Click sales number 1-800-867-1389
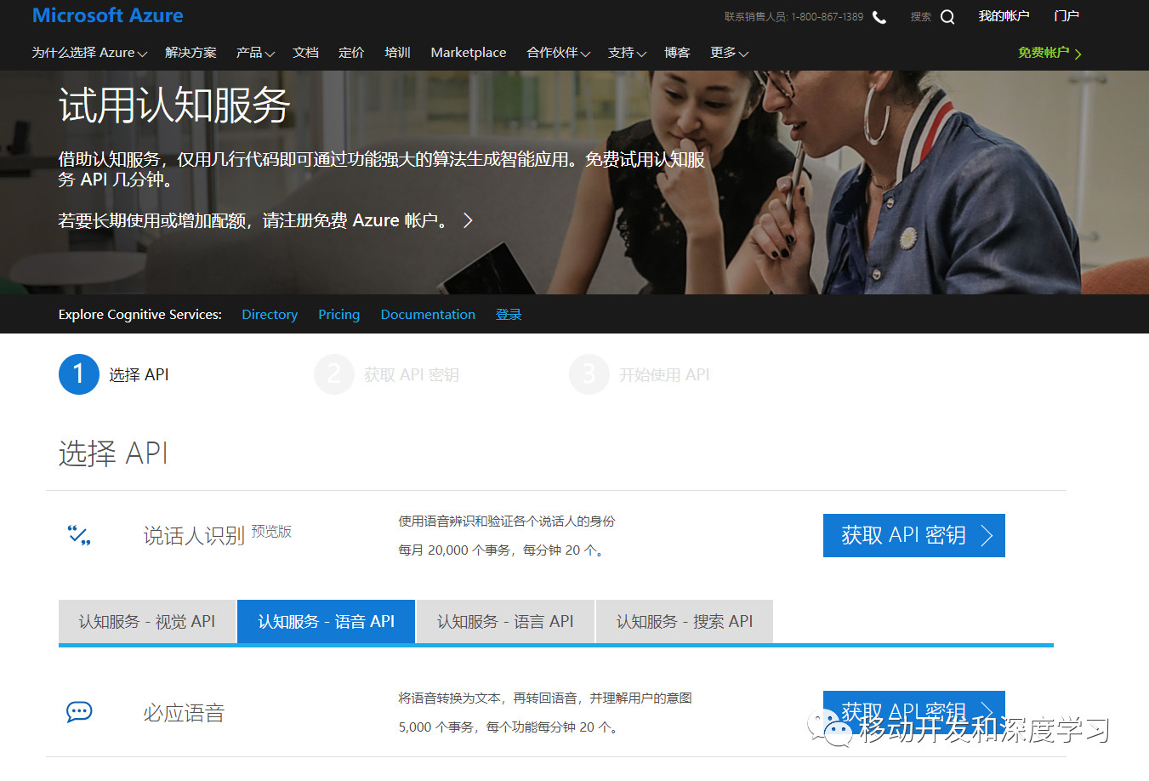This screenshot has height=781, width=1149. tap(827, 17)
